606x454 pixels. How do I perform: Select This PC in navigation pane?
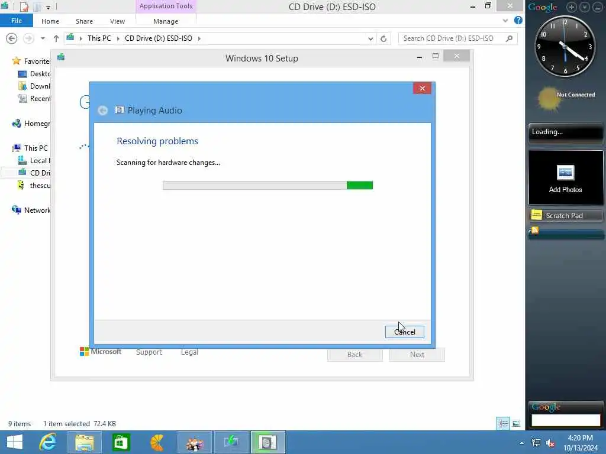click(30, 148)
